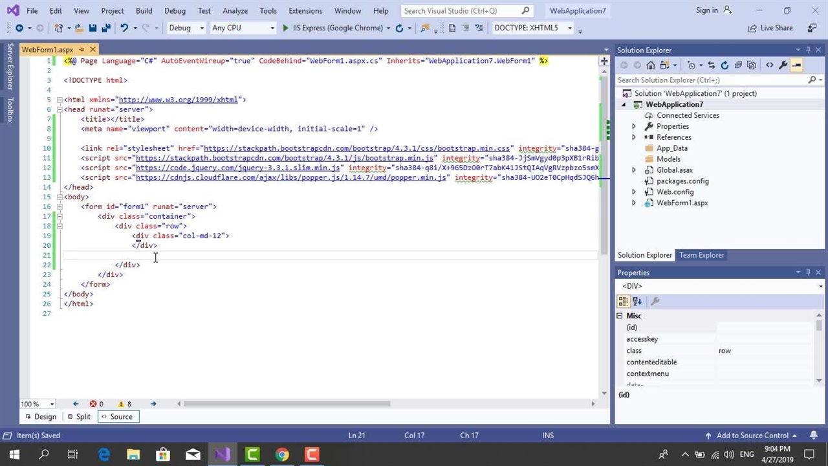Click the Collapse All icon in Solution Explorer

tap(738, 65)
